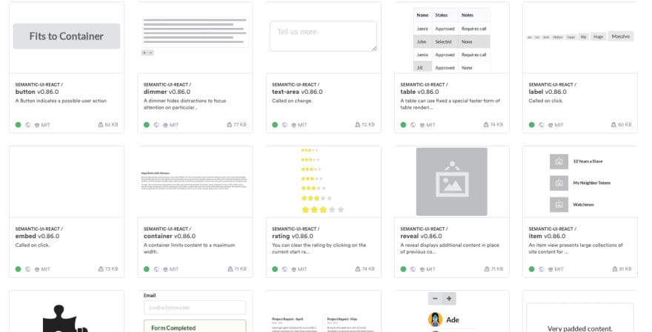Click the globe icon on embed card
652x332 pixels.
tap(28, 269)
